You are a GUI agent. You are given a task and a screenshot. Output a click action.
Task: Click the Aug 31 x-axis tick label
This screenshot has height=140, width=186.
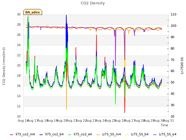pos(169,120)
